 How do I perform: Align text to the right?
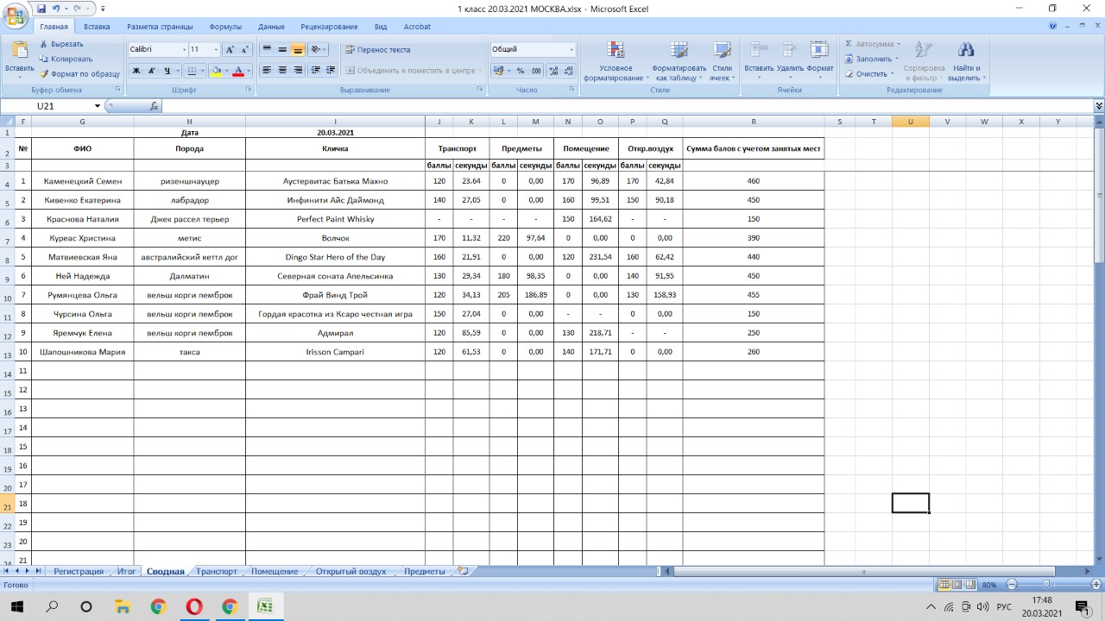[298, 71]
